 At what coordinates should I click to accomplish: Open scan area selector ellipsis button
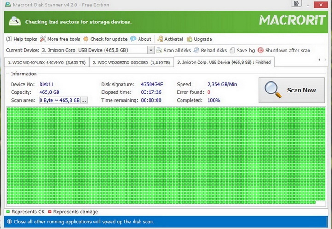coord(84,100)
